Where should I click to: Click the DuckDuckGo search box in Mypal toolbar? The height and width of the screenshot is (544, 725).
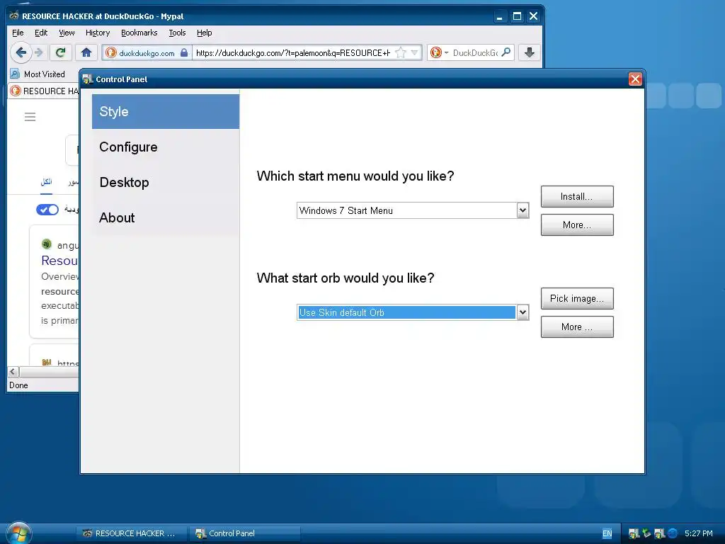(475, 52)
